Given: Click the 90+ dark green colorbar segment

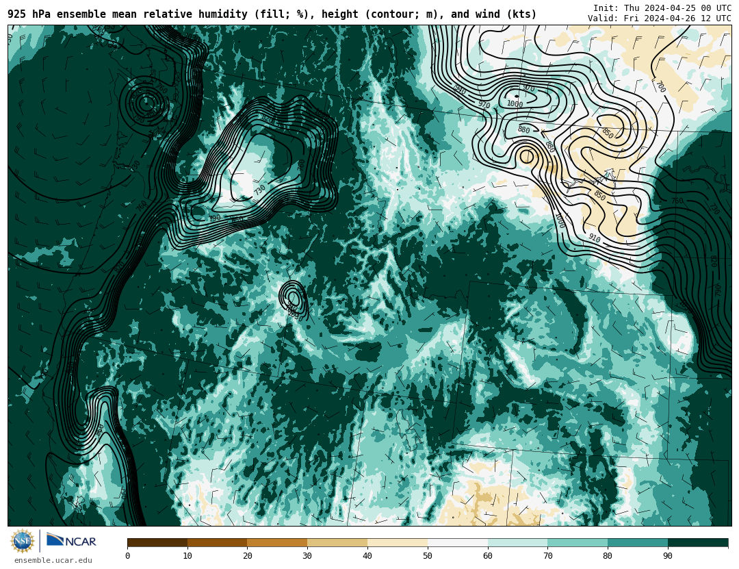Looking at the screenshot, I should 698,543.
